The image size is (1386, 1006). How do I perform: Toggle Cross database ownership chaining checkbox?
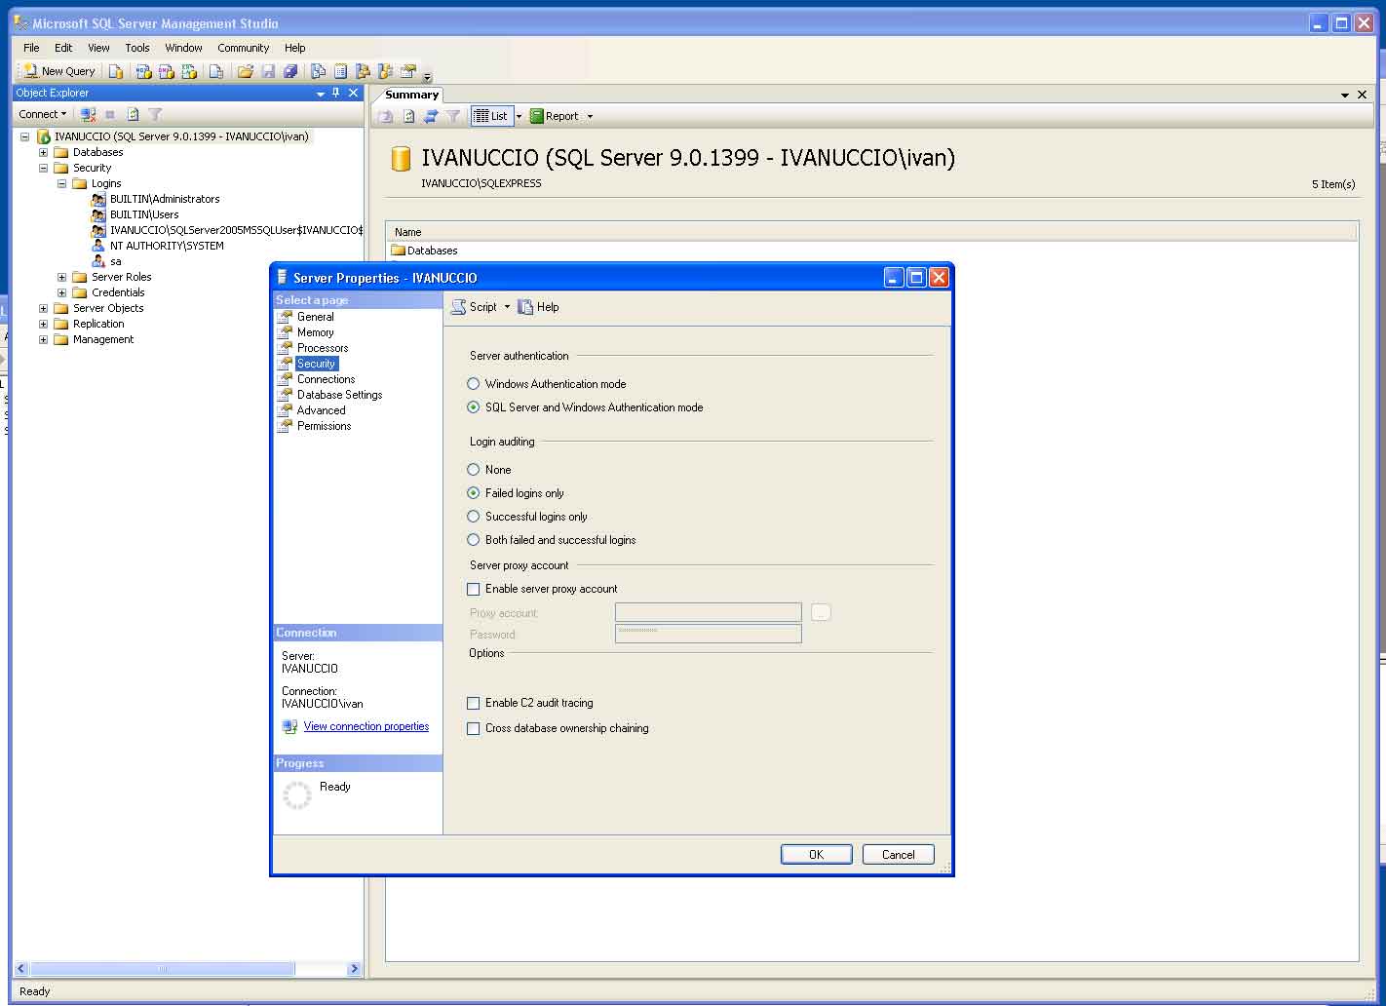[x=474, y=728]
